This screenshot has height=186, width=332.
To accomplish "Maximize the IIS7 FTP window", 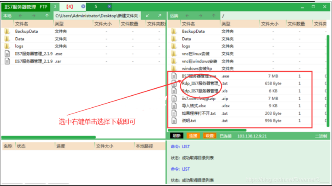I will click(313, 7).
